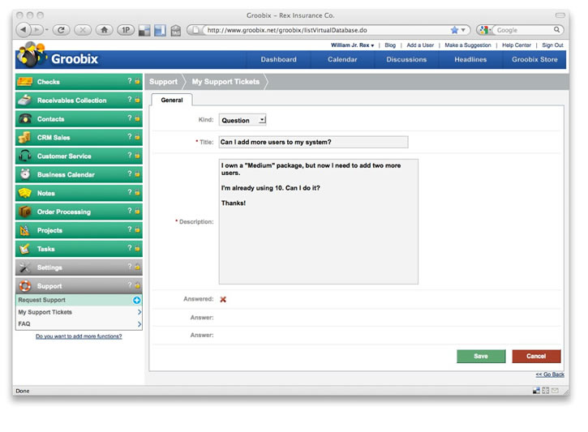The image size is (588, 432).
Task: Follow the << Go Back link
Action: 550,374
